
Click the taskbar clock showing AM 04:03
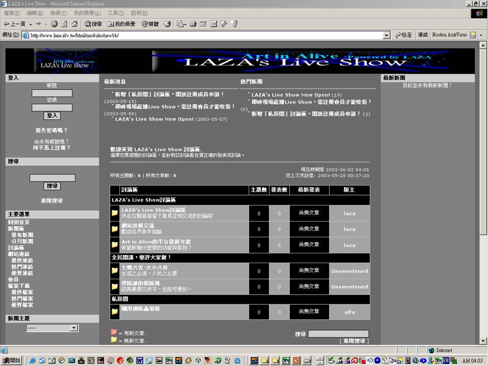pyautogui.click(x=473, y=361)
